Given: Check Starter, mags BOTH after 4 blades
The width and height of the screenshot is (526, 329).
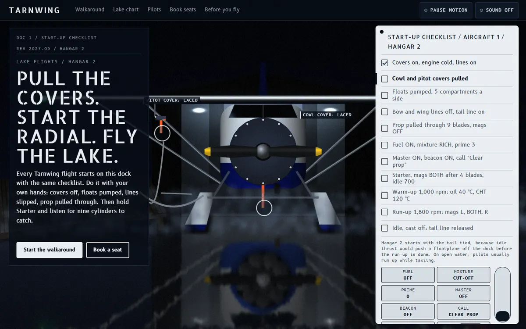Looking at the screenshot, I should coord(384,179).
